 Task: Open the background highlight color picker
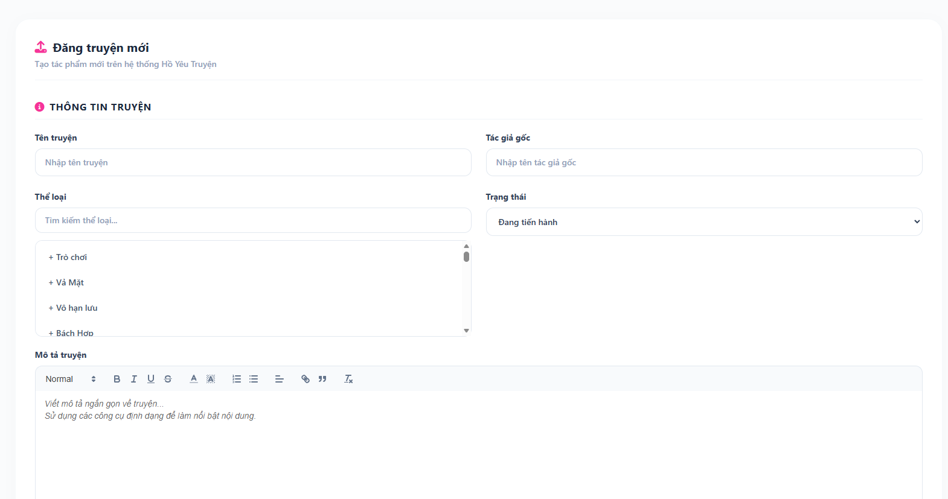point(211,379)
